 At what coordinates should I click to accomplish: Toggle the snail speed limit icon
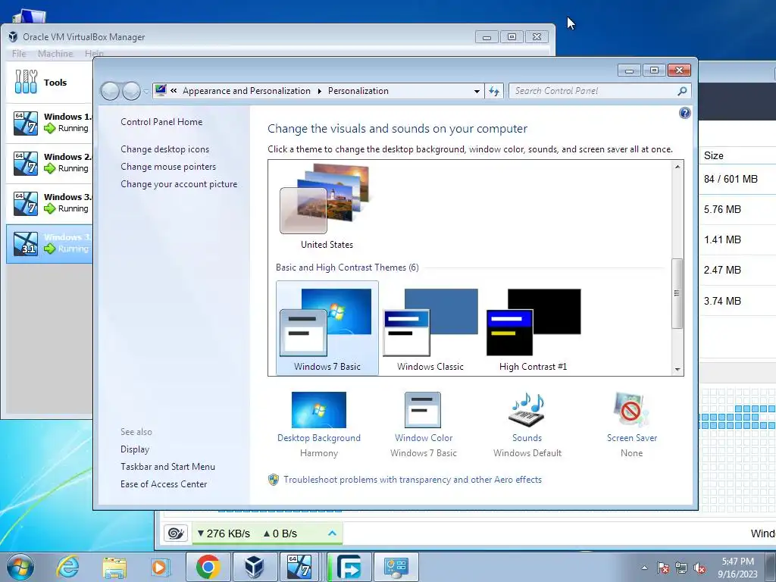[x=176, y=533]
